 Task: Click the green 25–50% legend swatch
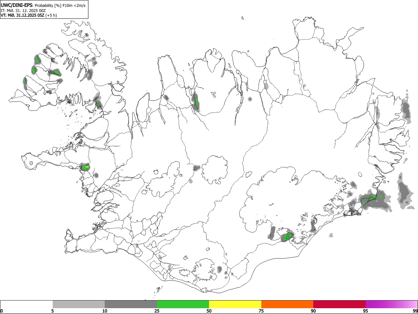(x=183, y=305)
